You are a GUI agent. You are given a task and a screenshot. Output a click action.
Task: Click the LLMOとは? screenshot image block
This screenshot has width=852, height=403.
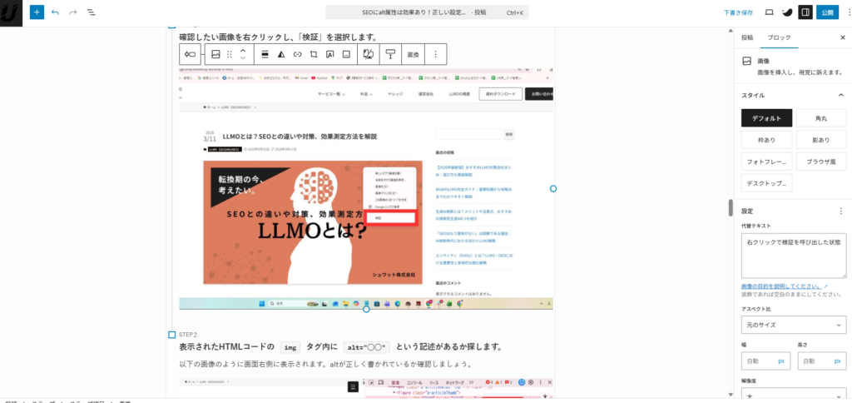(366, 188)
